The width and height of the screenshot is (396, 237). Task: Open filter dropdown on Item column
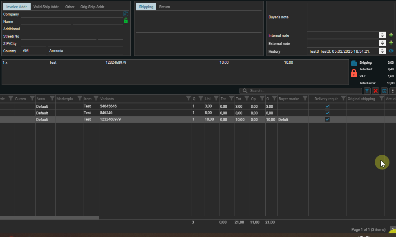click(x=96, y=98)
